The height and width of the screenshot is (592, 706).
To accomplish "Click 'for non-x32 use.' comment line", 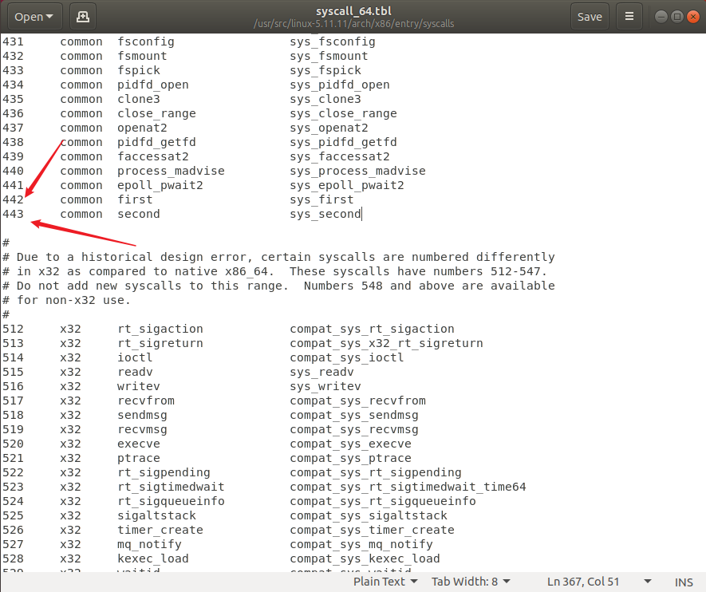I will point(67,300).
